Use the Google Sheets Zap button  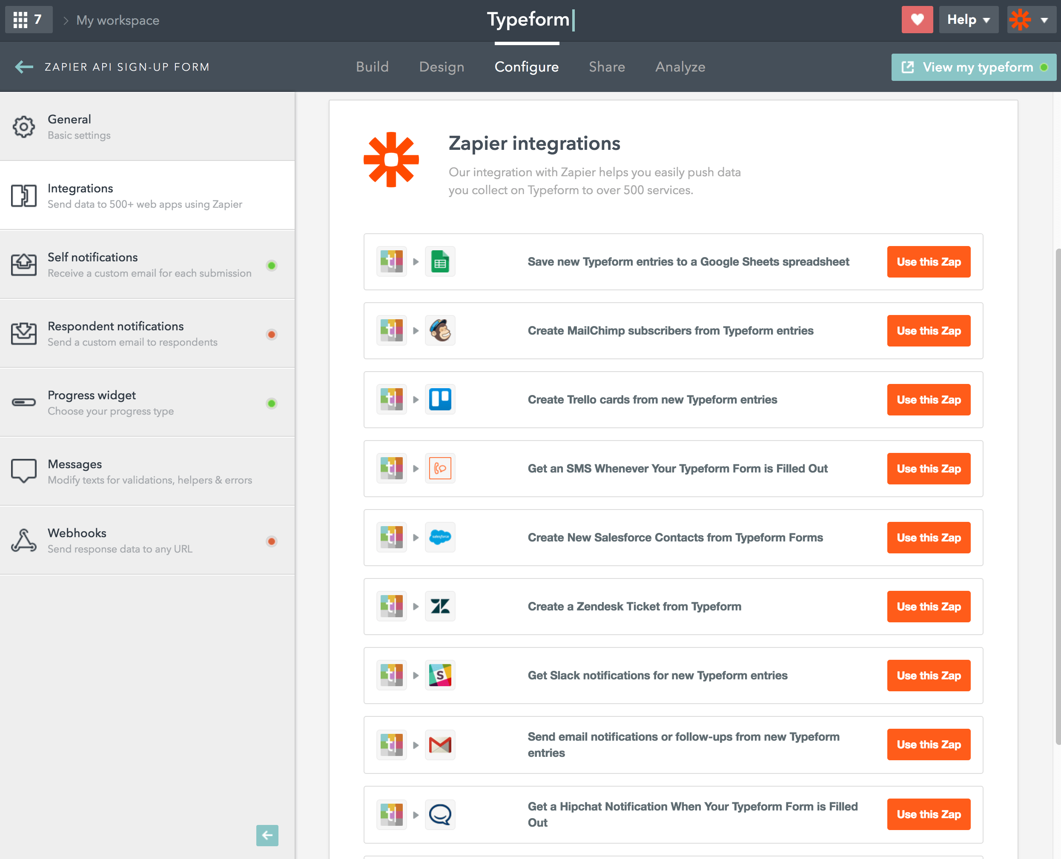[x=929, y=261]
